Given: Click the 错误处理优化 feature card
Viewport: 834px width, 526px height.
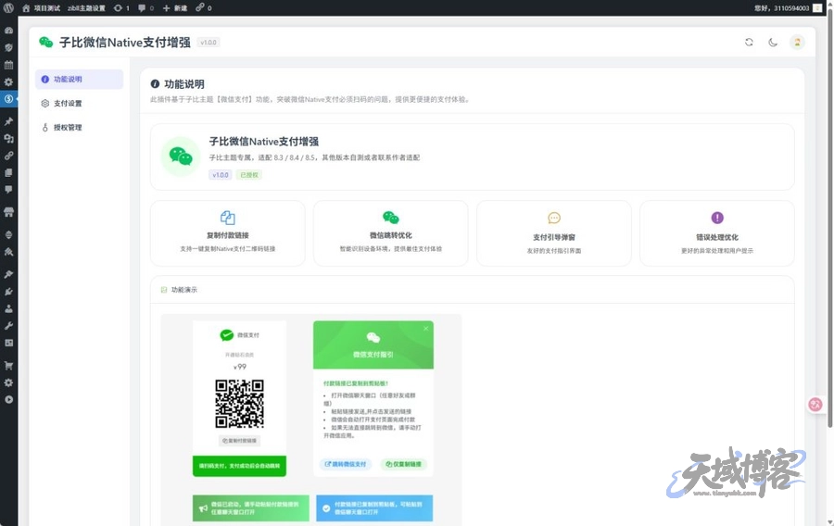Looking at the screenshot, I should click(717, 233).
